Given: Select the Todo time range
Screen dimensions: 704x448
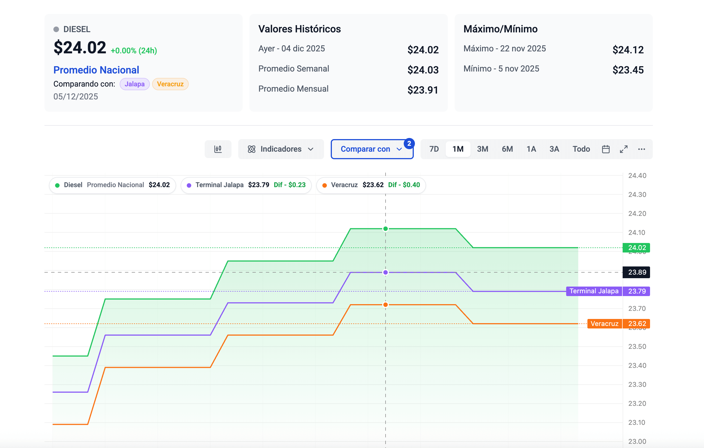Looking at the screenshot, I should tap(581, 149).
